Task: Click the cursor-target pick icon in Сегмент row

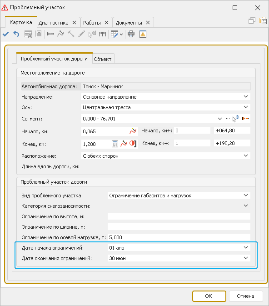Action: click(236, 119)
